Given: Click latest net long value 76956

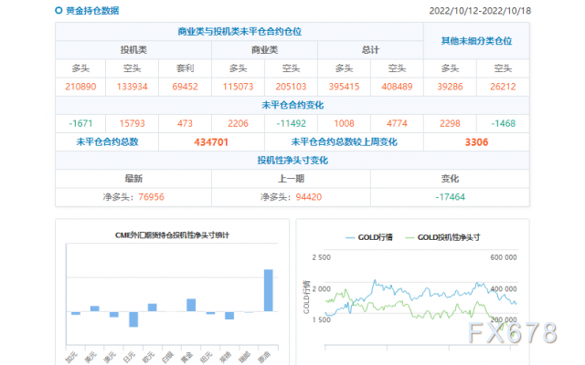Looking at the screenshot, I should coord(151,197).
